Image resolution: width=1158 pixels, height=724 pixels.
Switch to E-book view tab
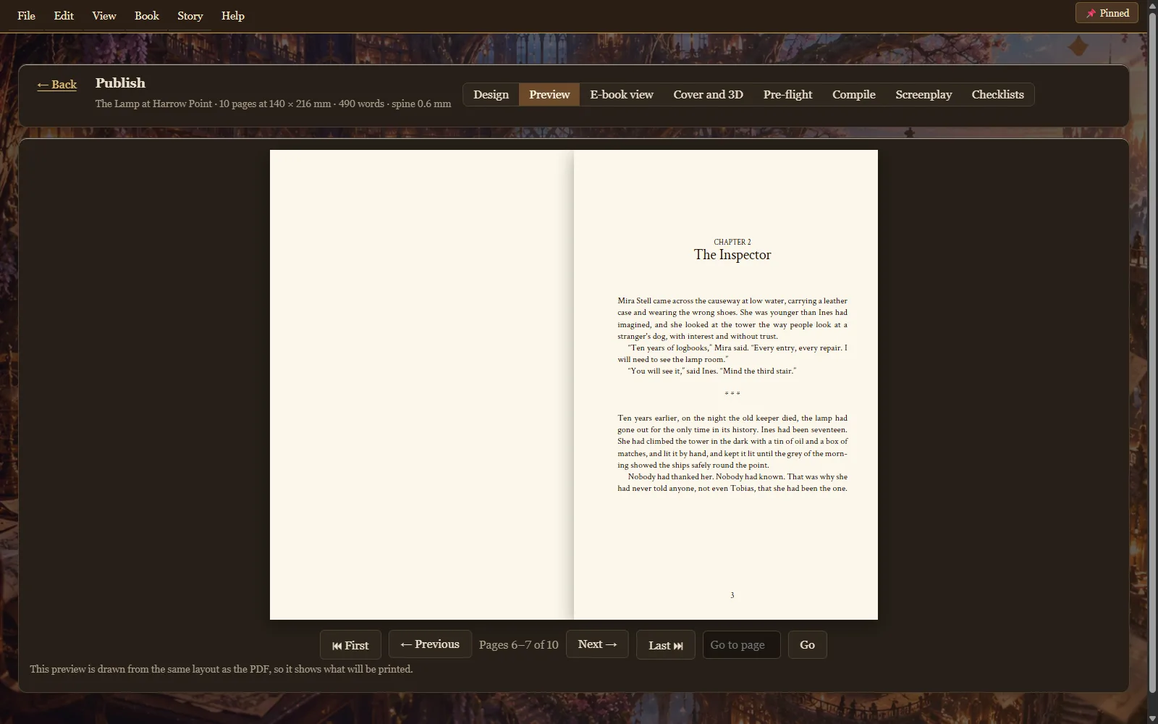coord(622,95)
